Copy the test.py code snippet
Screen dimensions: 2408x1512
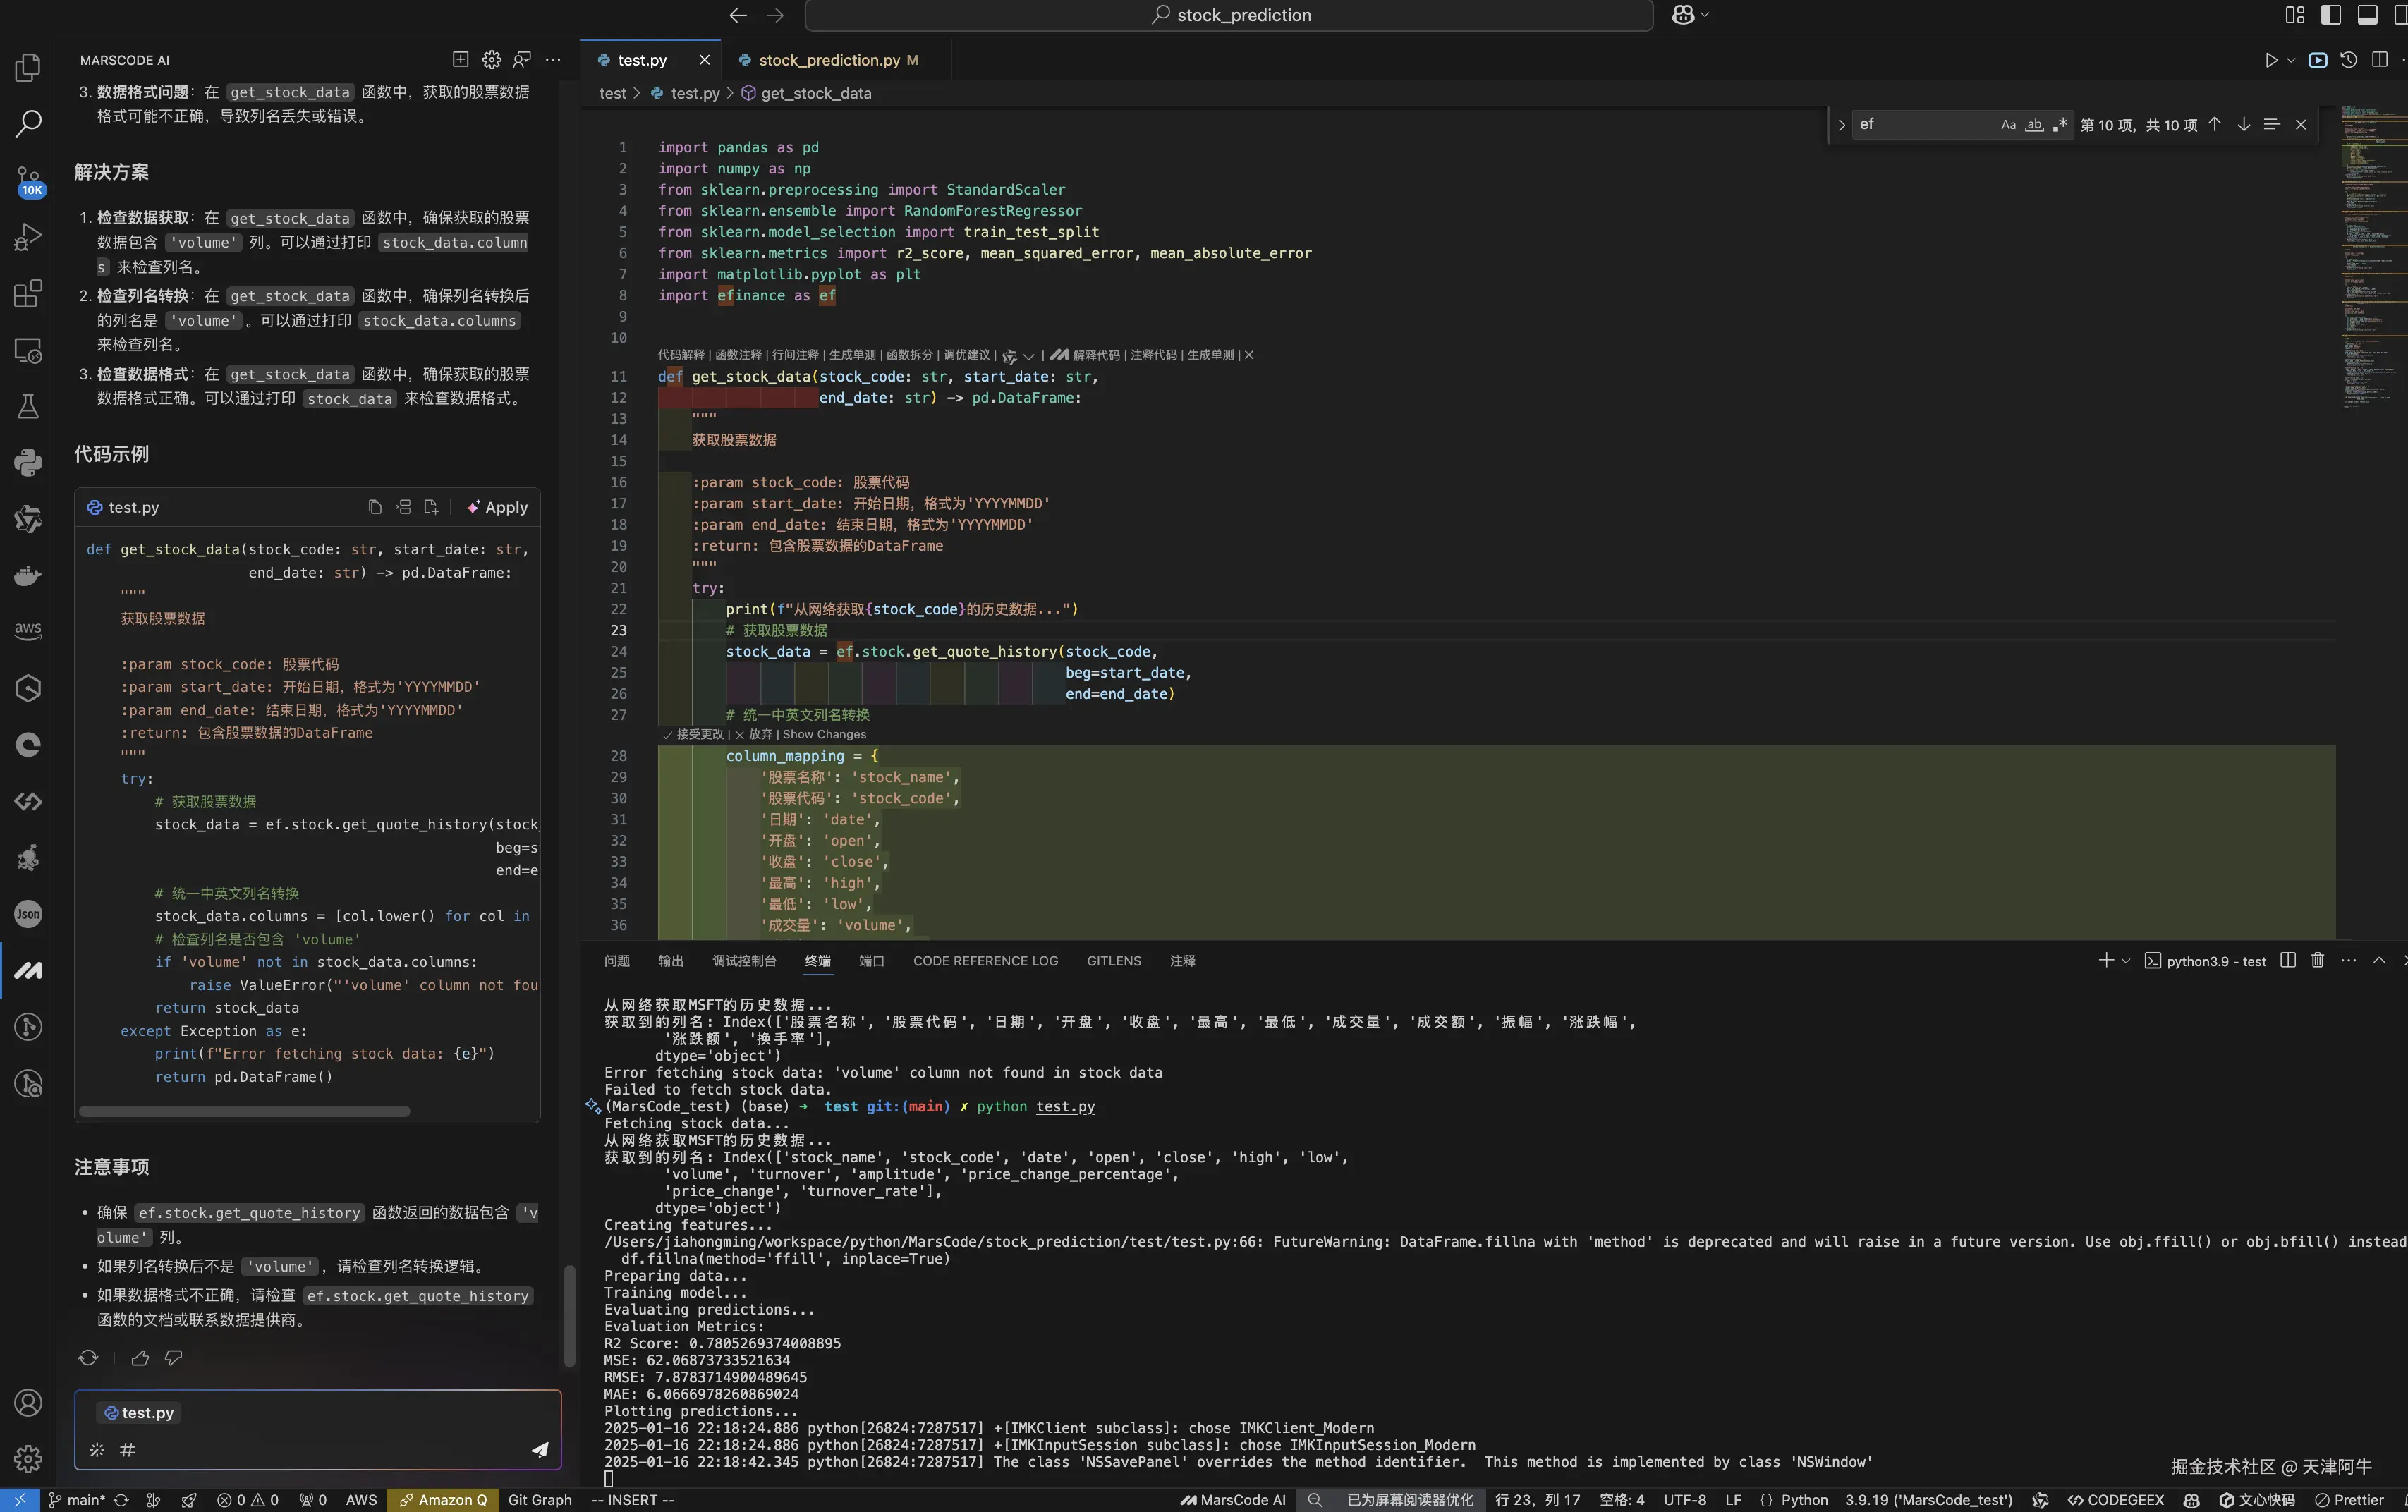point(375,507)
